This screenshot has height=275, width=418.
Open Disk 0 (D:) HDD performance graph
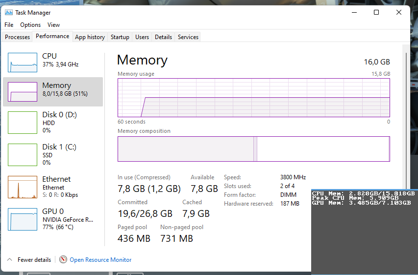(23, 123)
